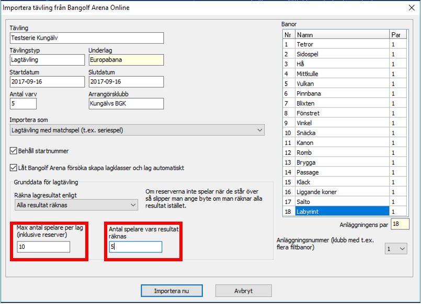This screenshot has width=421, height=304.
Task: Click the Importera nu button
Action: click(x=172, y=290)
